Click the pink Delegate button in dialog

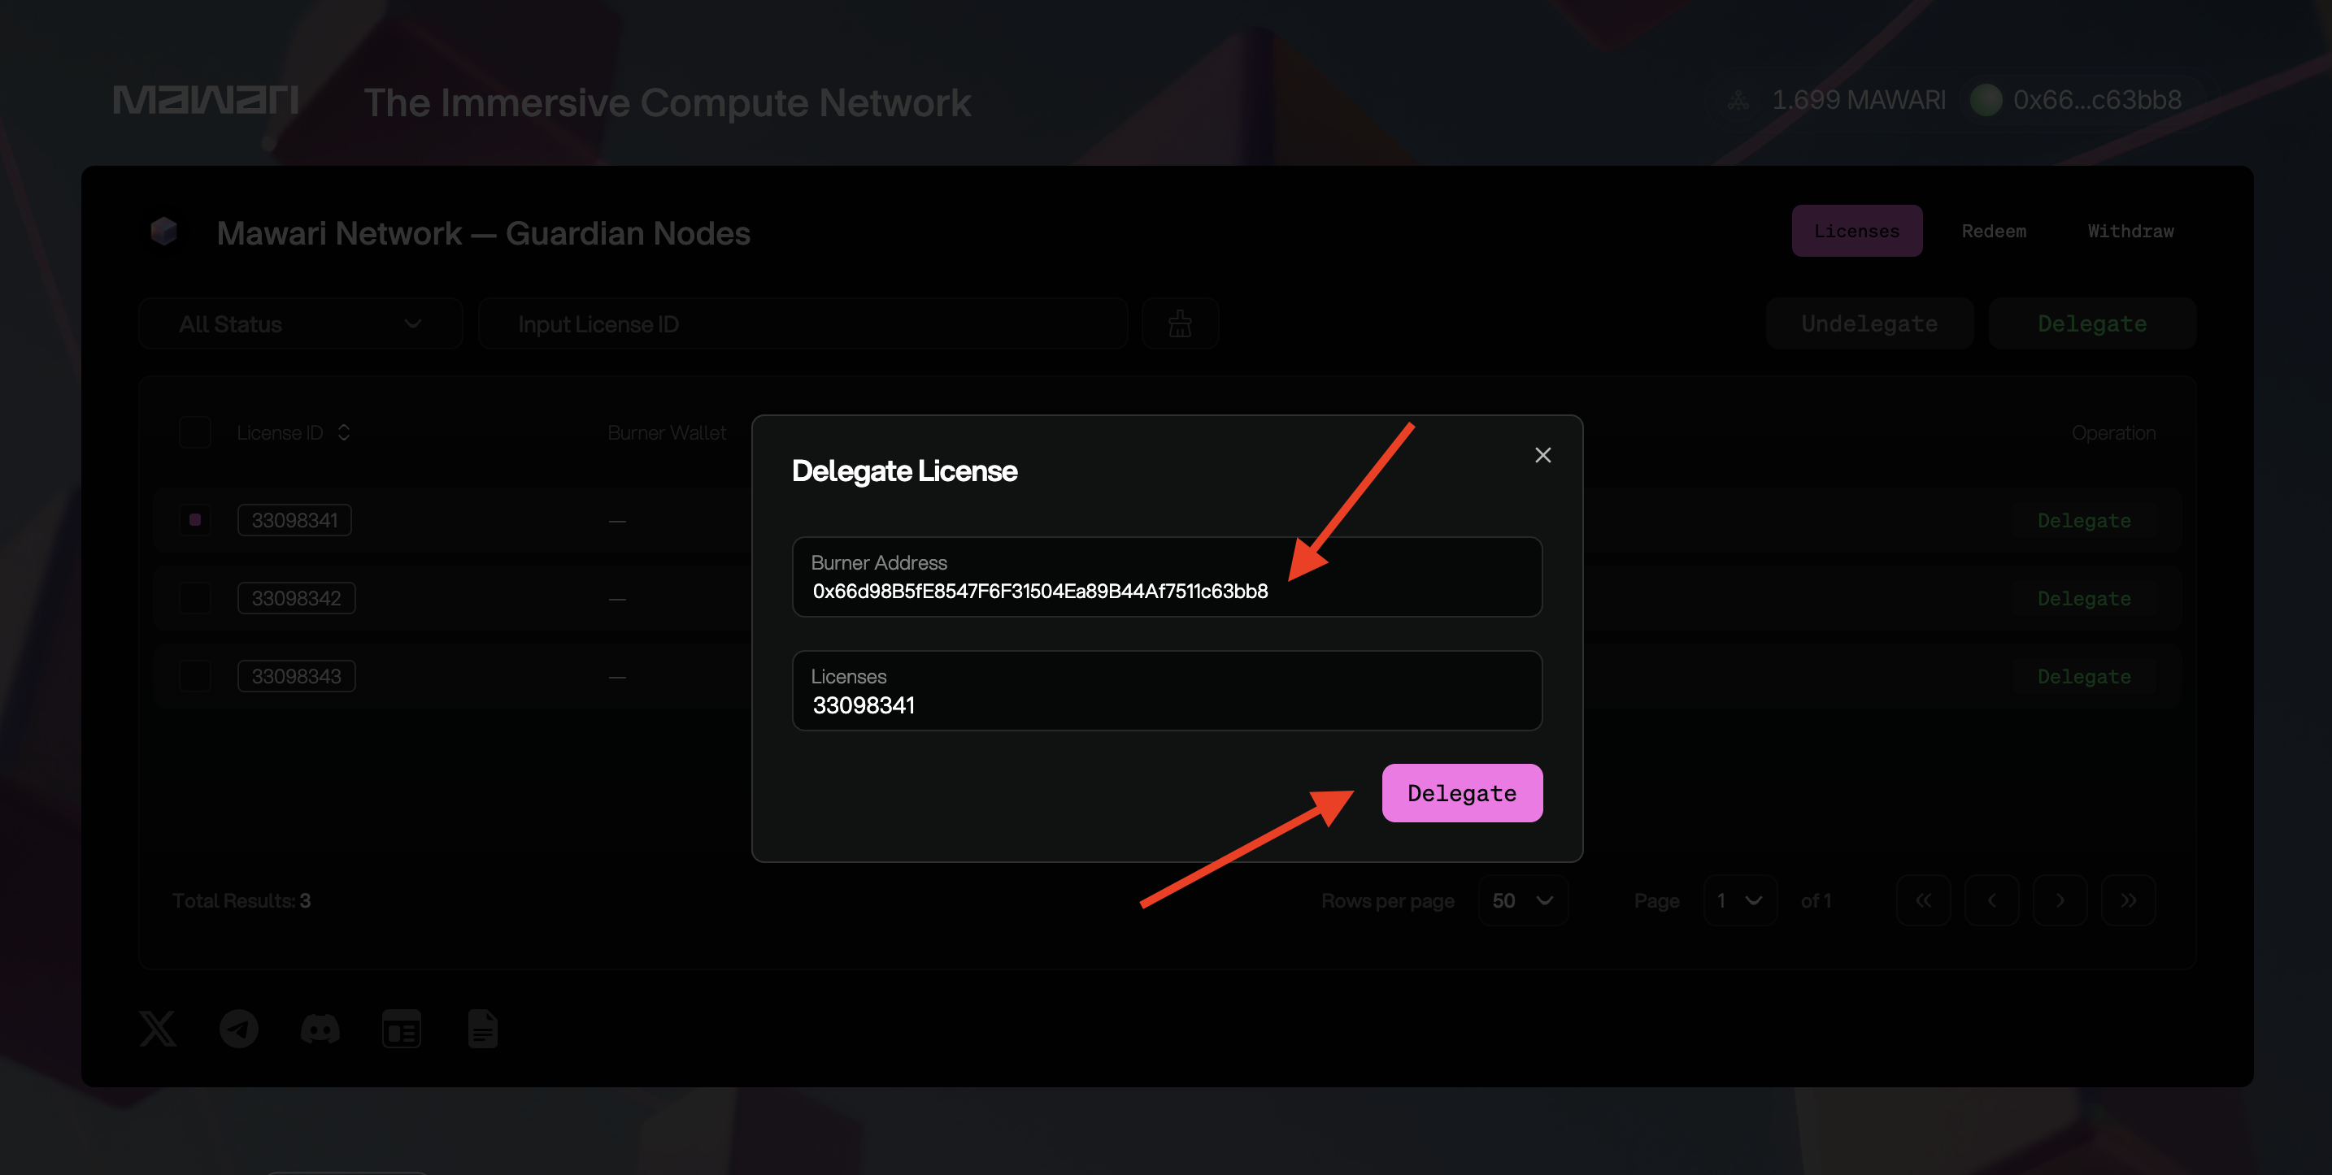point(1461,793)
